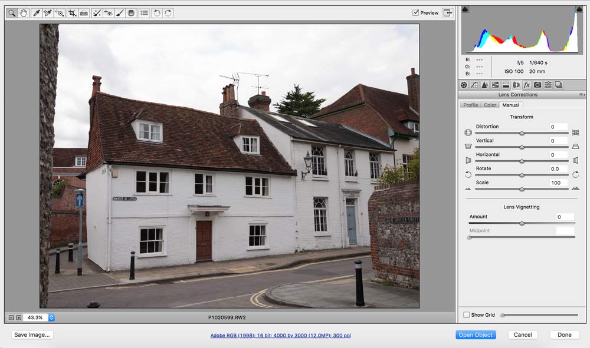Select the Crop tool
Screen dimensions: 590x348
[72, 13]
